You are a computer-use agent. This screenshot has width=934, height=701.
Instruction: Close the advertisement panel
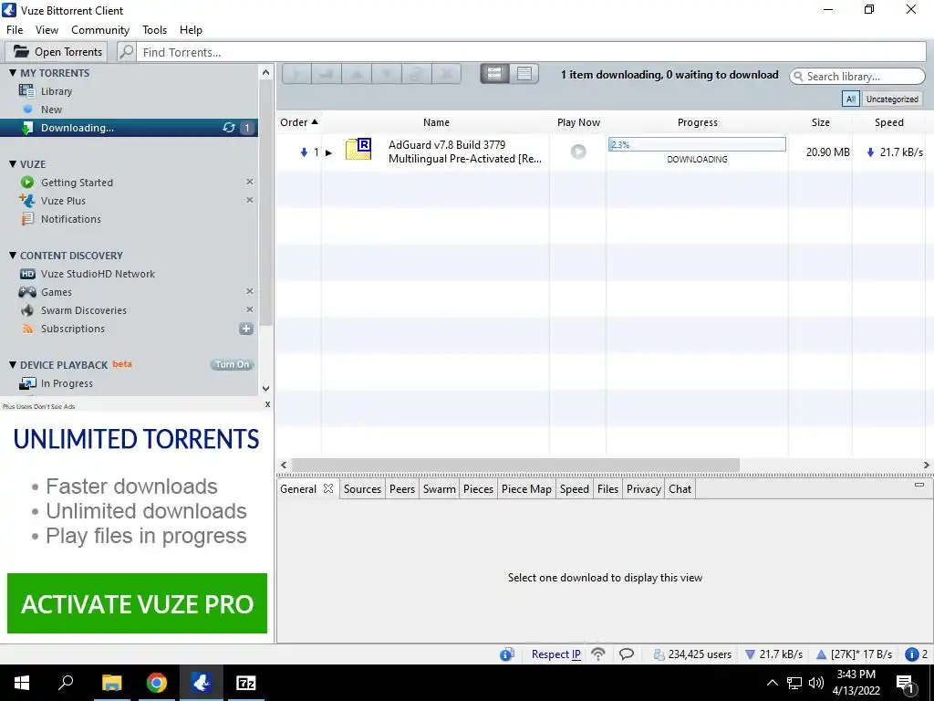(x=267, y=404)
